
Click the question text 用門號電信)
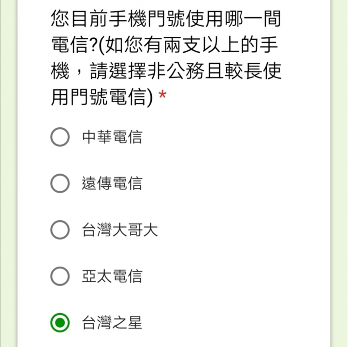pos(102,97)
